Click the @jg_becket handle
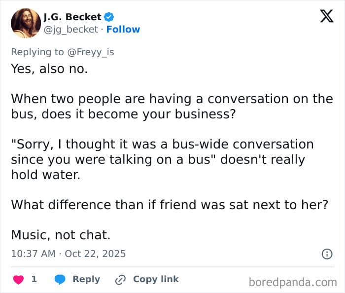Image resolution: width=345 pixels, height=293 pixels. [71, 30]
